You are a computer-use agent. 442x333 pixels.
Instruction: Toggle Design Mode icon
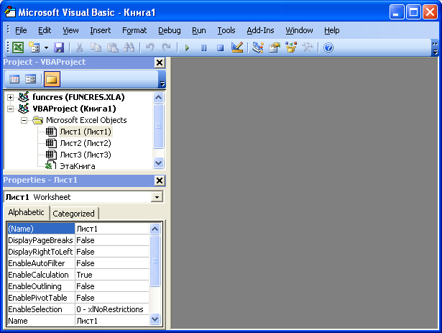coord(236,47)
